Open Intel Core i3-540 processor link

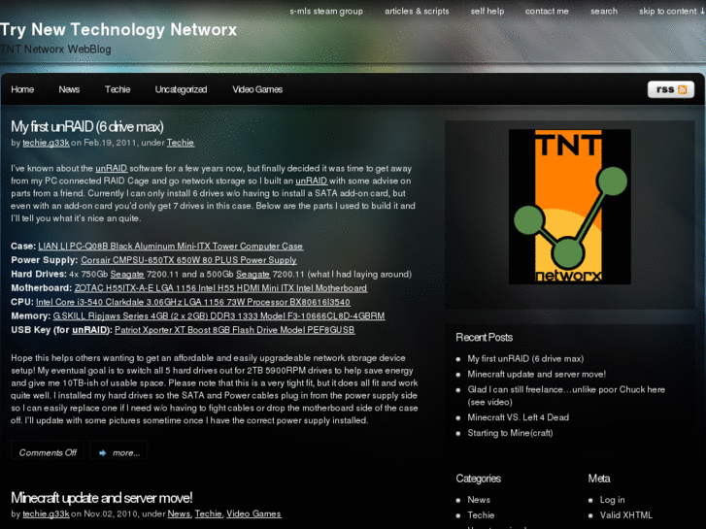(x=193, y=303)
